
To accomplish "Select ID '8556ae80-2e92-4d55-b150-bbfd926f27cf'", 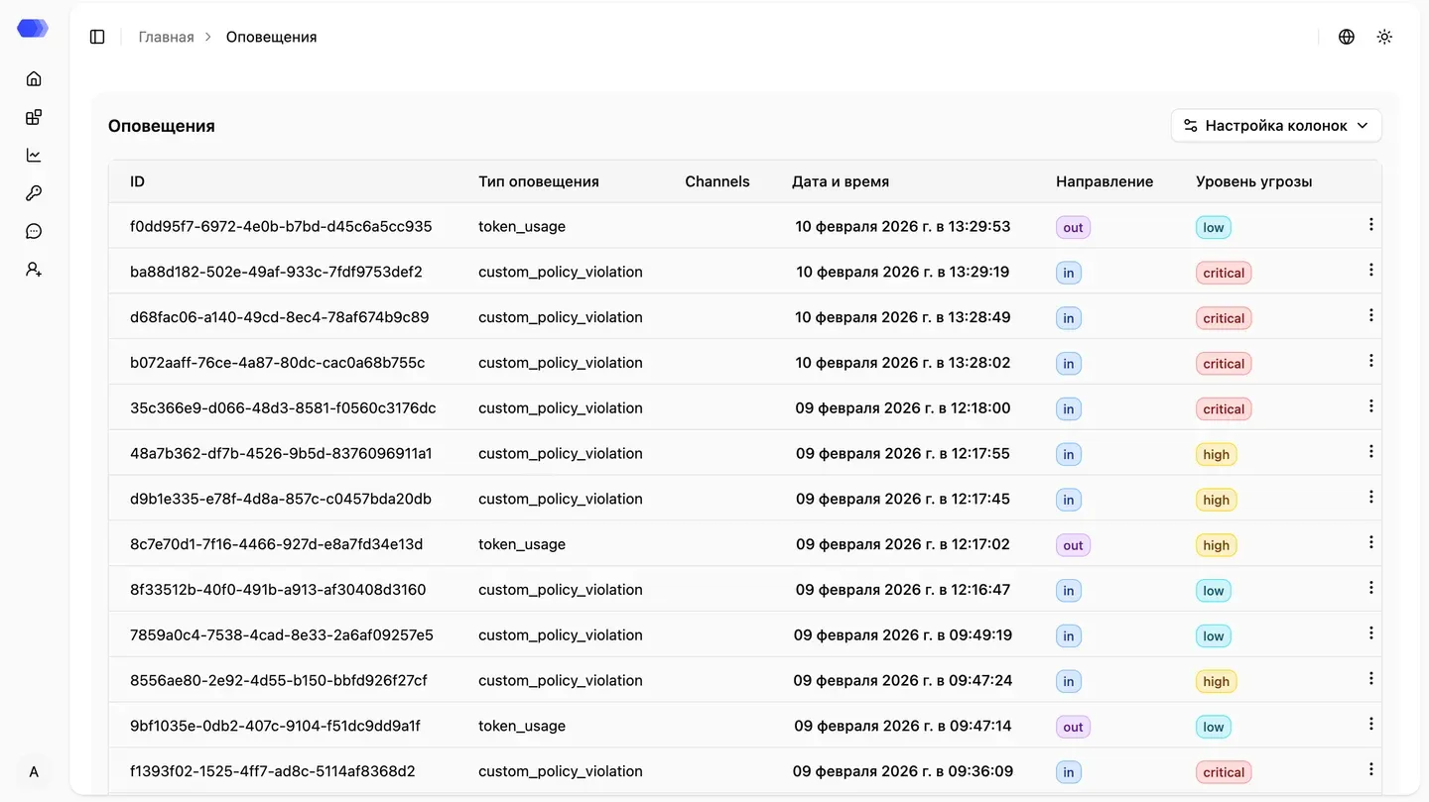I will point(279,680).
